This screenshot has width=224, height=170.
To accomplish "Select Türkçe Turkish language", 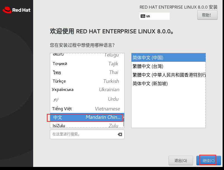I will click(x=87, y=81).
